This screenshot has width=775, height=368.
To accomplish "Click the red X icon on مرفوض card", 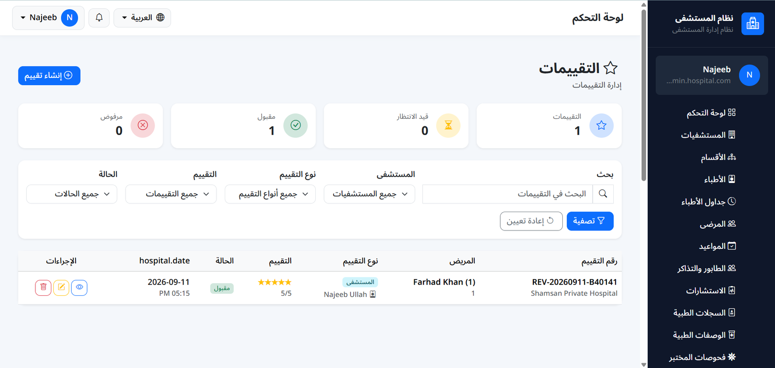I will (x=143, y=125).
